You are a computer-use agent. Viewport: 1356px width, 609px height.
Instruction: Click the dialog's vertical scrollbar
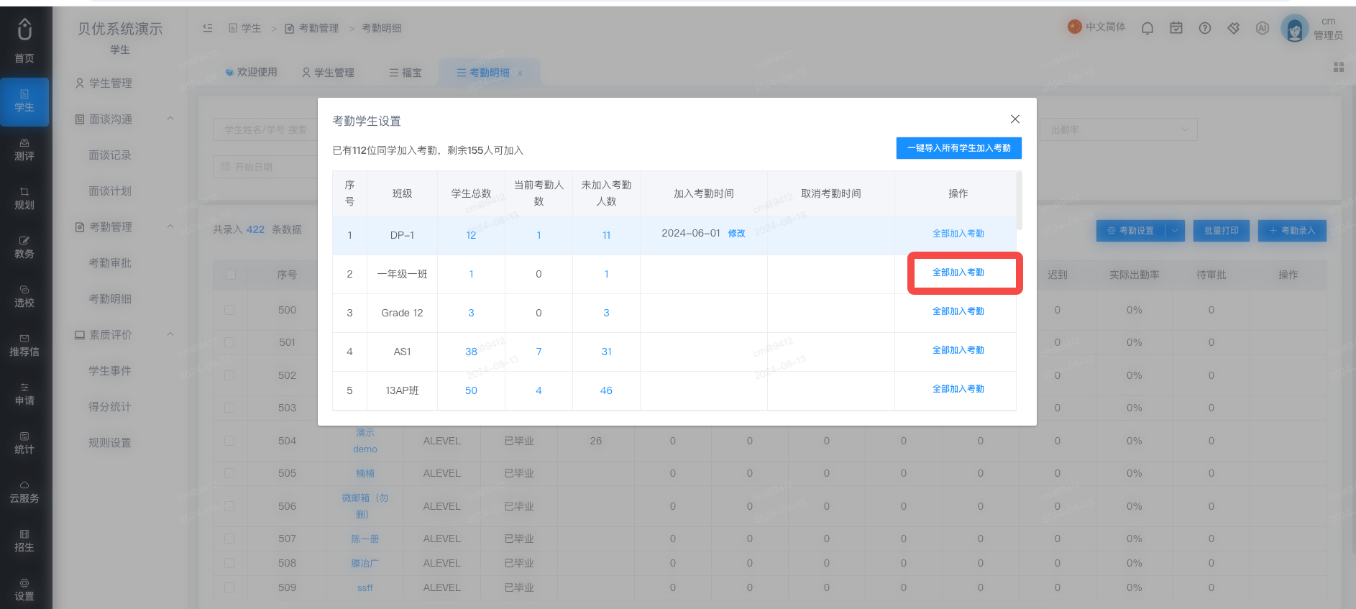click(x=1020, y=201)
